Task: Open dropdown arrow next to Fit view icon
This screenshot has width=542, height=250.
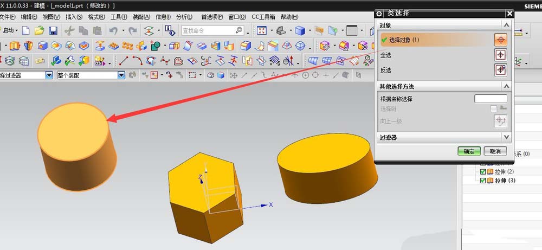Action: coord(272,31)
